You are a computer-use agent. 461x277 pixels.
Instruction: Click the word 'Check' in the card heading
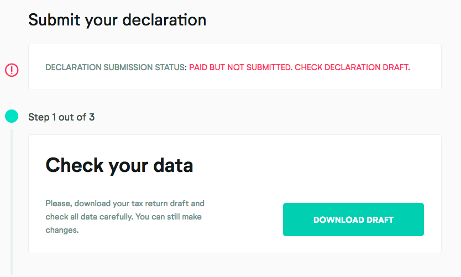point(73,165)
